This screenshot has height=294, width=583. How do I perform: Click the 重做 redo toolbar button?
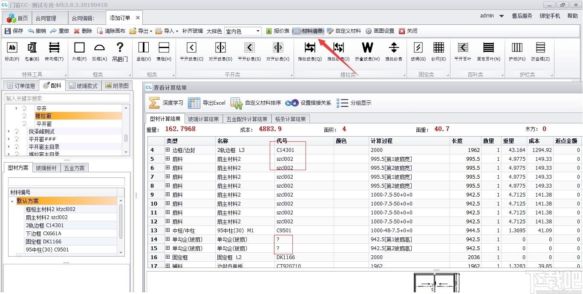point(60,31)
